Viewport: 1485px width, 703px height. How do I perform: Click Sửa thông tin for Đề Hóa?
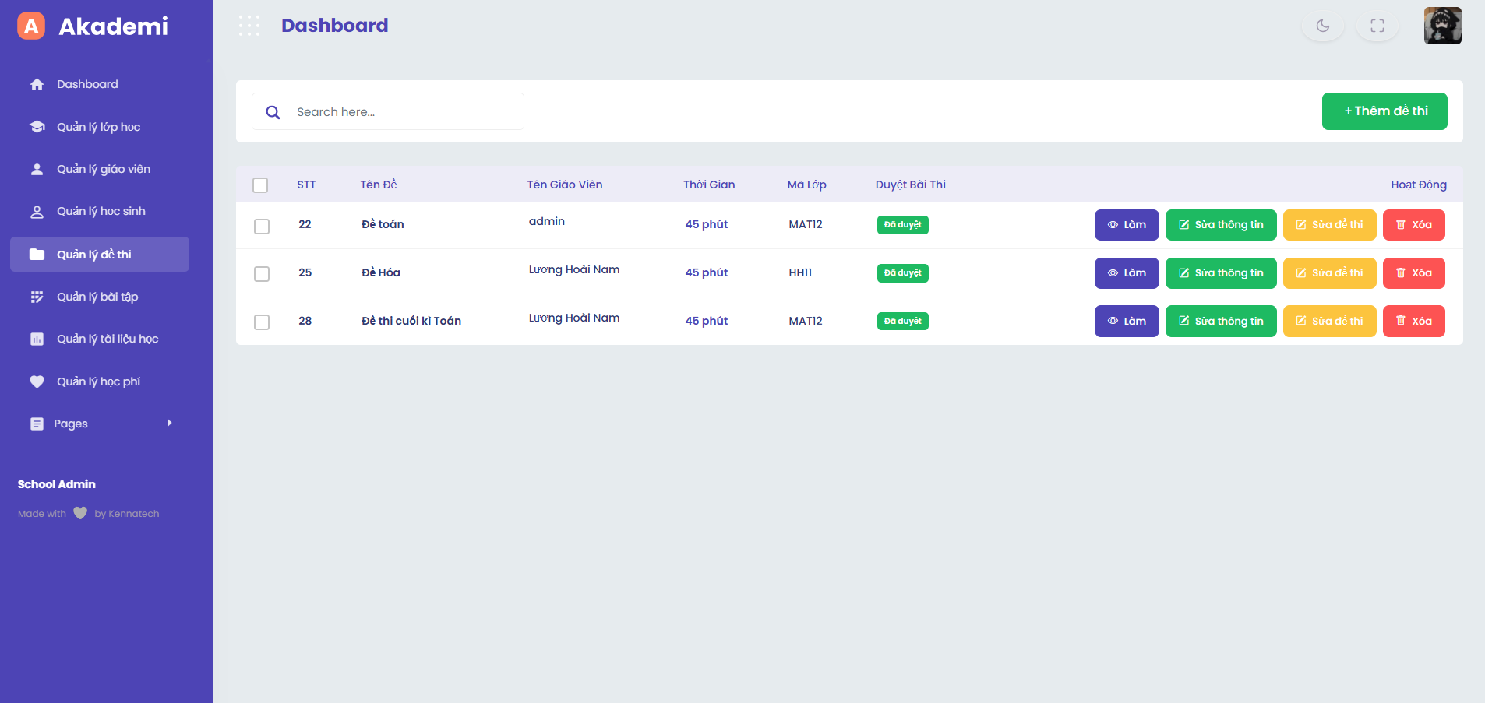click(1220, 273)
